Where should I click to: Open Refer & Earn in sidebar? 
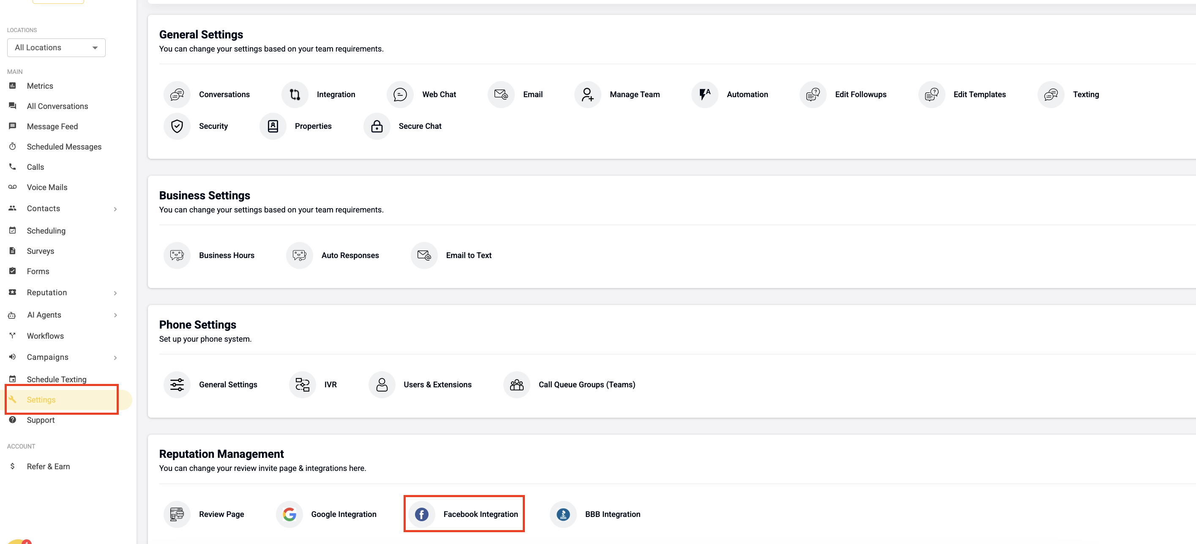point(48,466)
